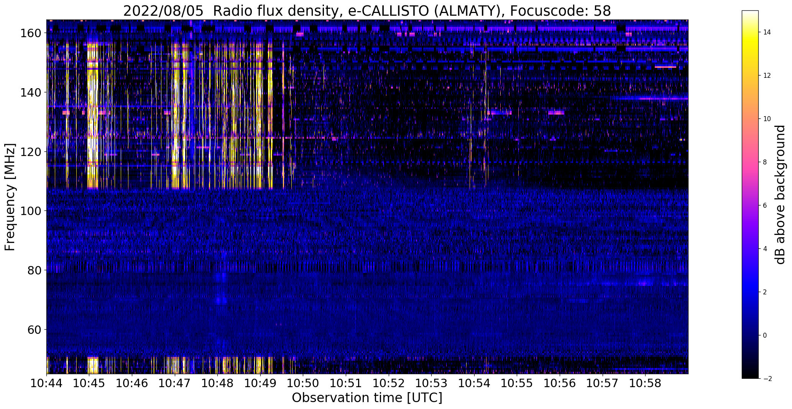The image size is (792, 409).
Task: Click the 10:51 time tick label
Action: [x=346, y=383]
